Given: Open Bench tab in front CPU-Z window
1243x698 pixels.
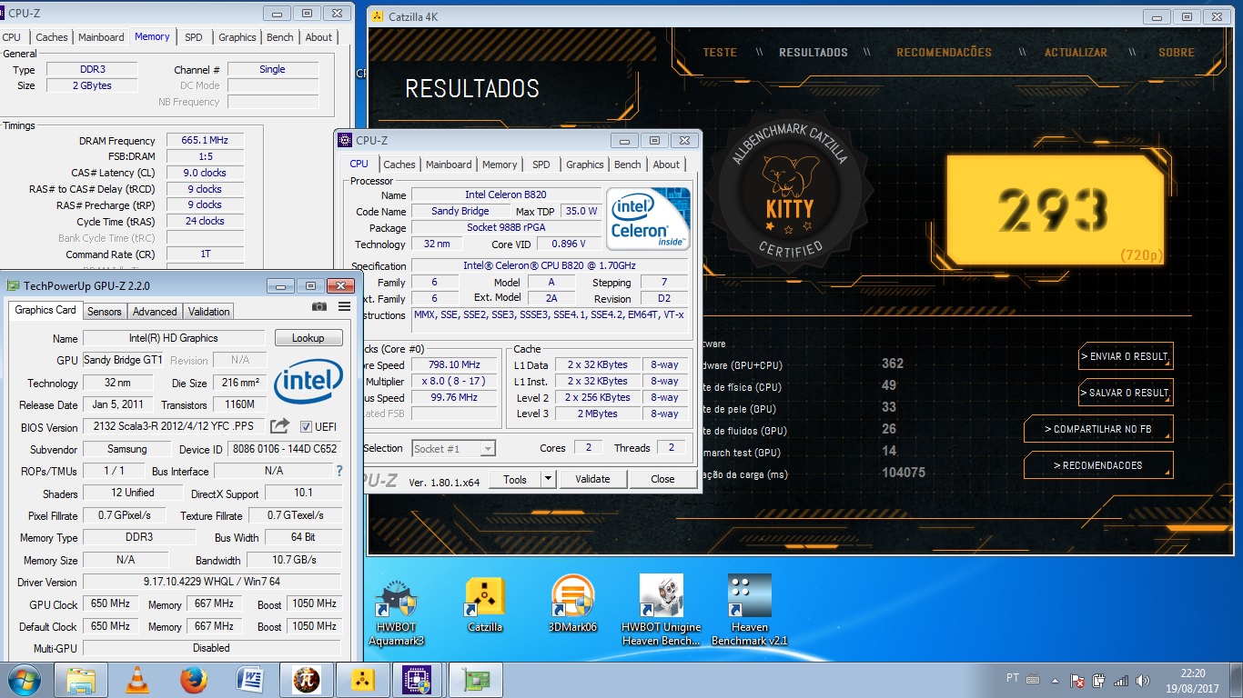Looking at the screenshot, I should [627, 165].
